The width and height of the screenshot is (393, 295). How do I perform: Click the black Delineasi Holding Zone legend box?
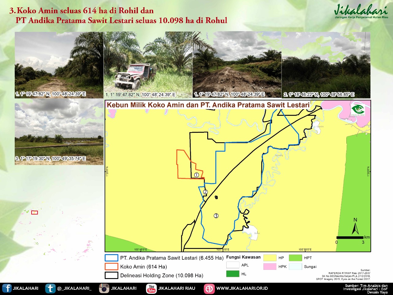click(x=111, y=275)
